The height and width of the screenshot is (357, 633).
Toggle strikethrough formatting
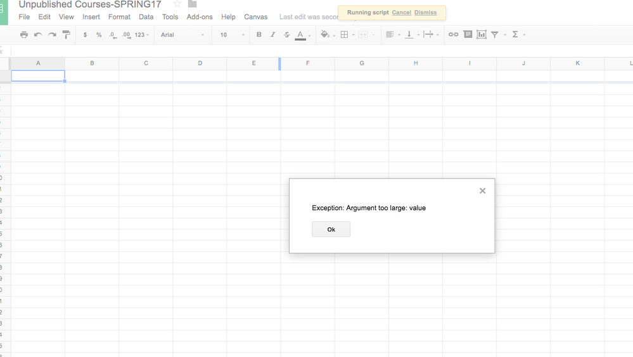coord(286,35)
